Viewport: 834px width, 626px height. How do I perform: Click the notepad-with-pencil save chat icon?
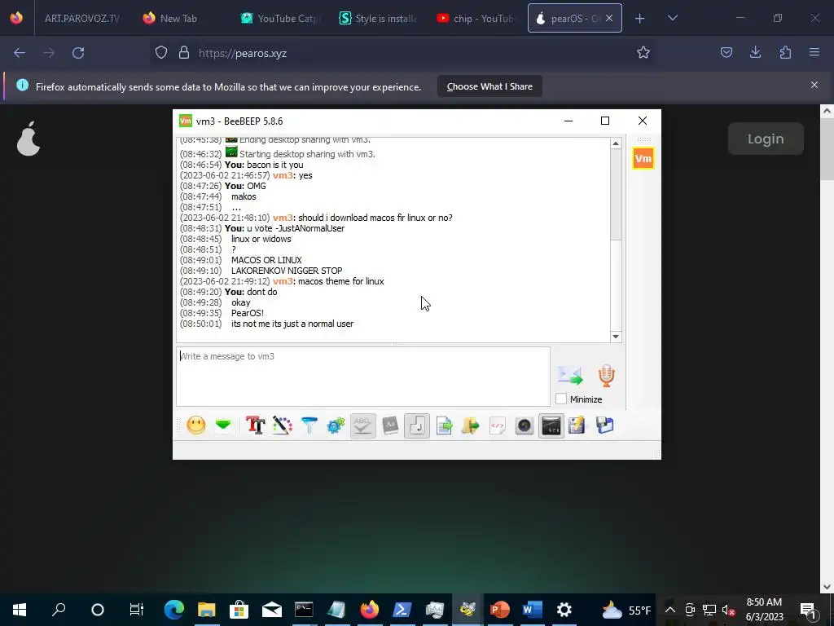[577, 425]
